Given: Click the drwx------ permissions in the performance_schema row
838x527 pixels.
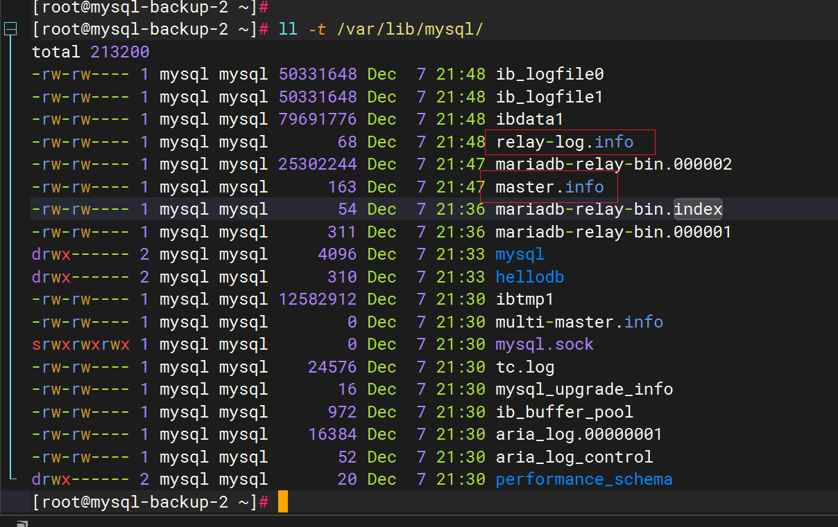Looking at the screenshot, I should 80,479.
